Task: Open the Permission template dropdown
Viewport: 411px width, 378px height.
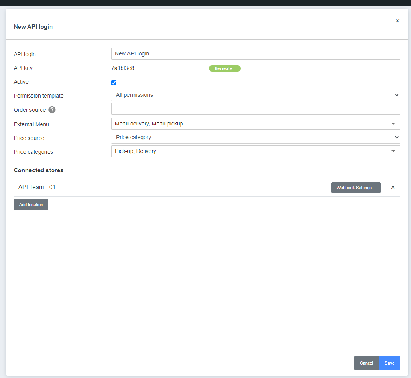Action: click(x=256, y=95)
